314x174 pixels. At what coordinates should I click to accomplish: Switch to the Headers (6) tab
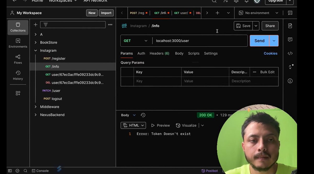click(x=159, y=53)
